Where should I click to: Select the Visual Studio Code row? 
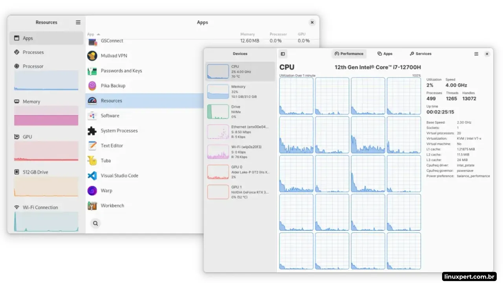click(145, 176)
